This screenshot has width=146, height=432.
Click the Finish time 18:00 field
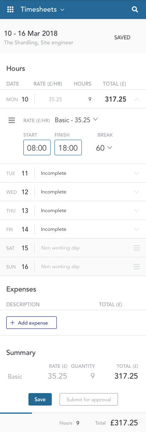click(68, 148)
